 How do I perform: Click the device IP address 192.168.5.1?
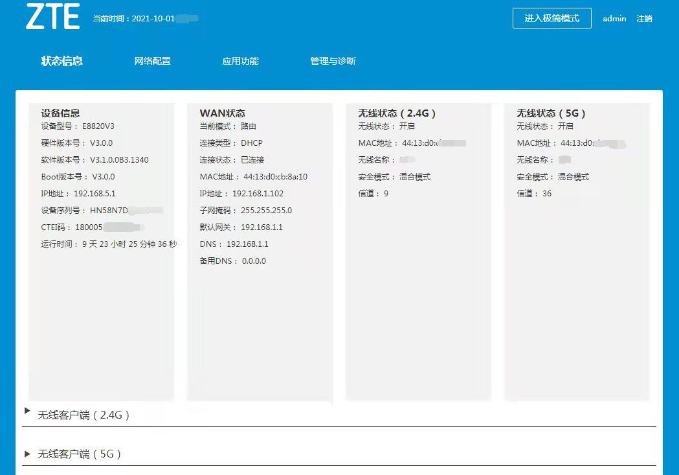point(95,194)
